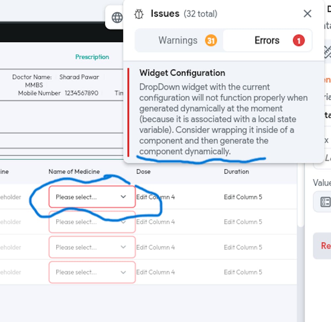Close the Issues panel

point(307,14)
